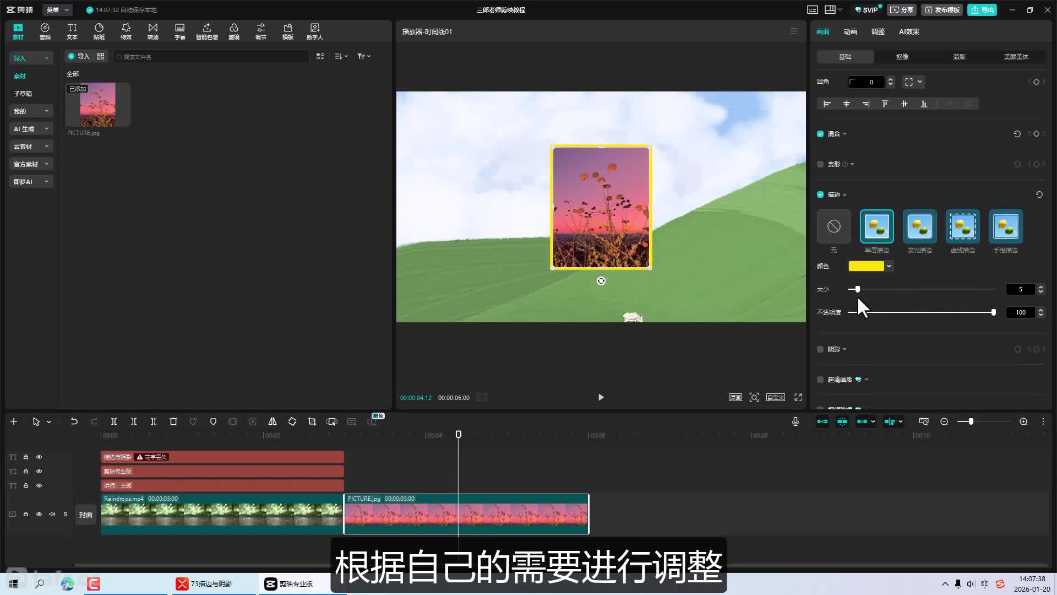This screenshot has height=595, width=1057.
Task: Open the 转场 transitions panel
Action: (153, 31)
